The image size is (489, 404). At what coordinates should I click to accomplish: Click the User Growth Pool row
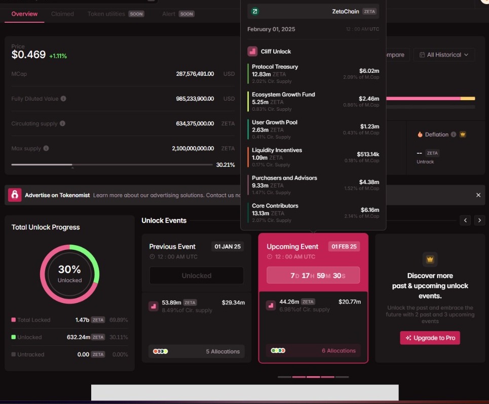click(314, 129)
